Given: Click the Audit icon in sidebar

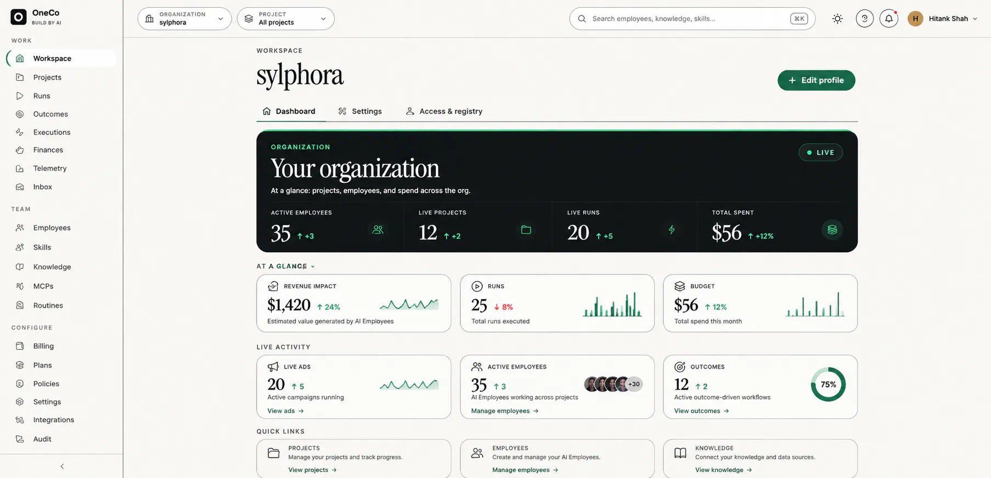Looking at the screenshot, I should 20,439.
